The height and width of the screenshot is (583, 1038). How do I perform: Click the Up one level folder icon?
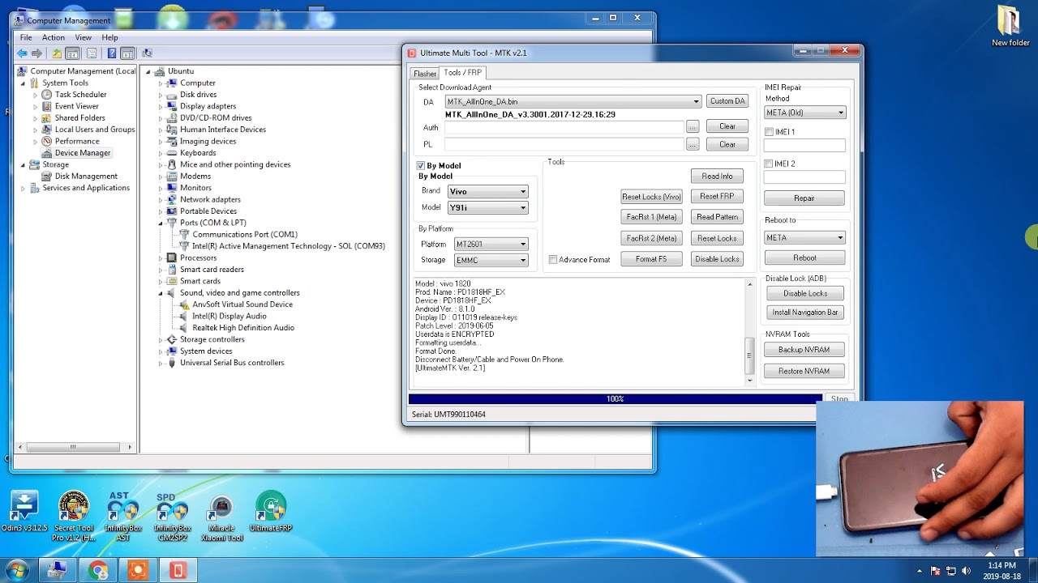click(56, 53)
